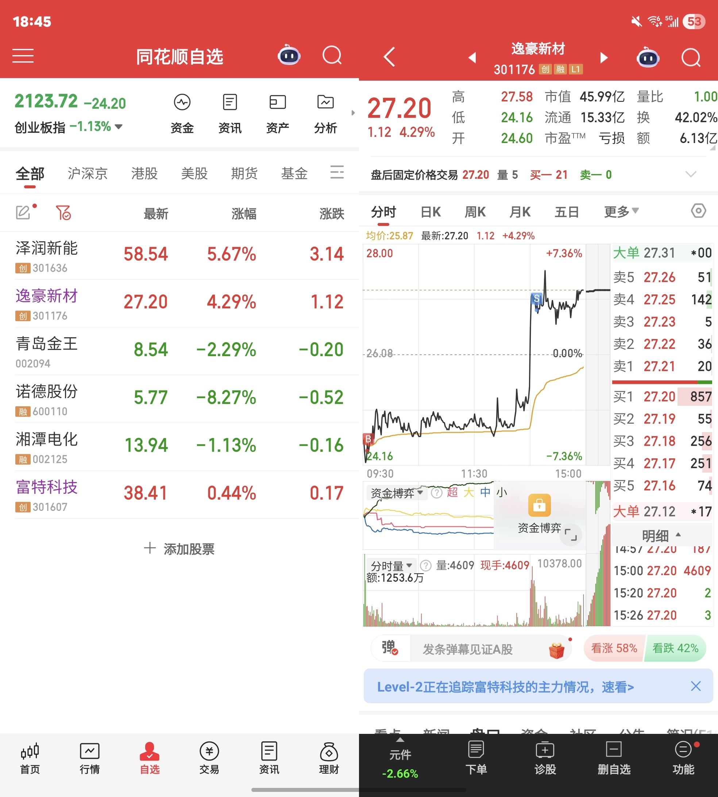This screenshot has width=718, height=797.
Task: Tap the buy/sell ratio bar in order book
Action: pyautogui.click(x=662, y=382)
